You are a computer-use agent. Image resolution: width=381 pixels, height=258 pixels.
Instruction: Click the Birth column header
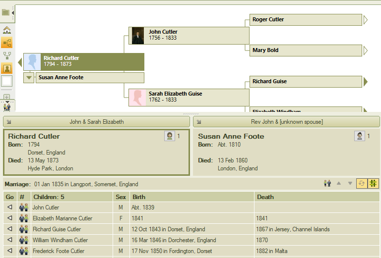[x=191, y=197]
